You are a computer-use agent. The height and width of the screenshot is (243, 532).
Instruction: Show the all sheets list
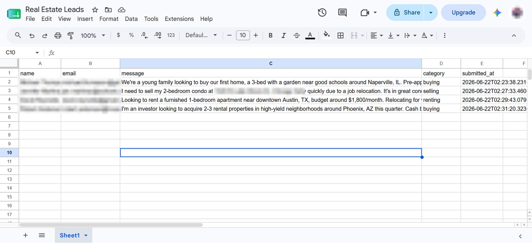coord(42,235)
